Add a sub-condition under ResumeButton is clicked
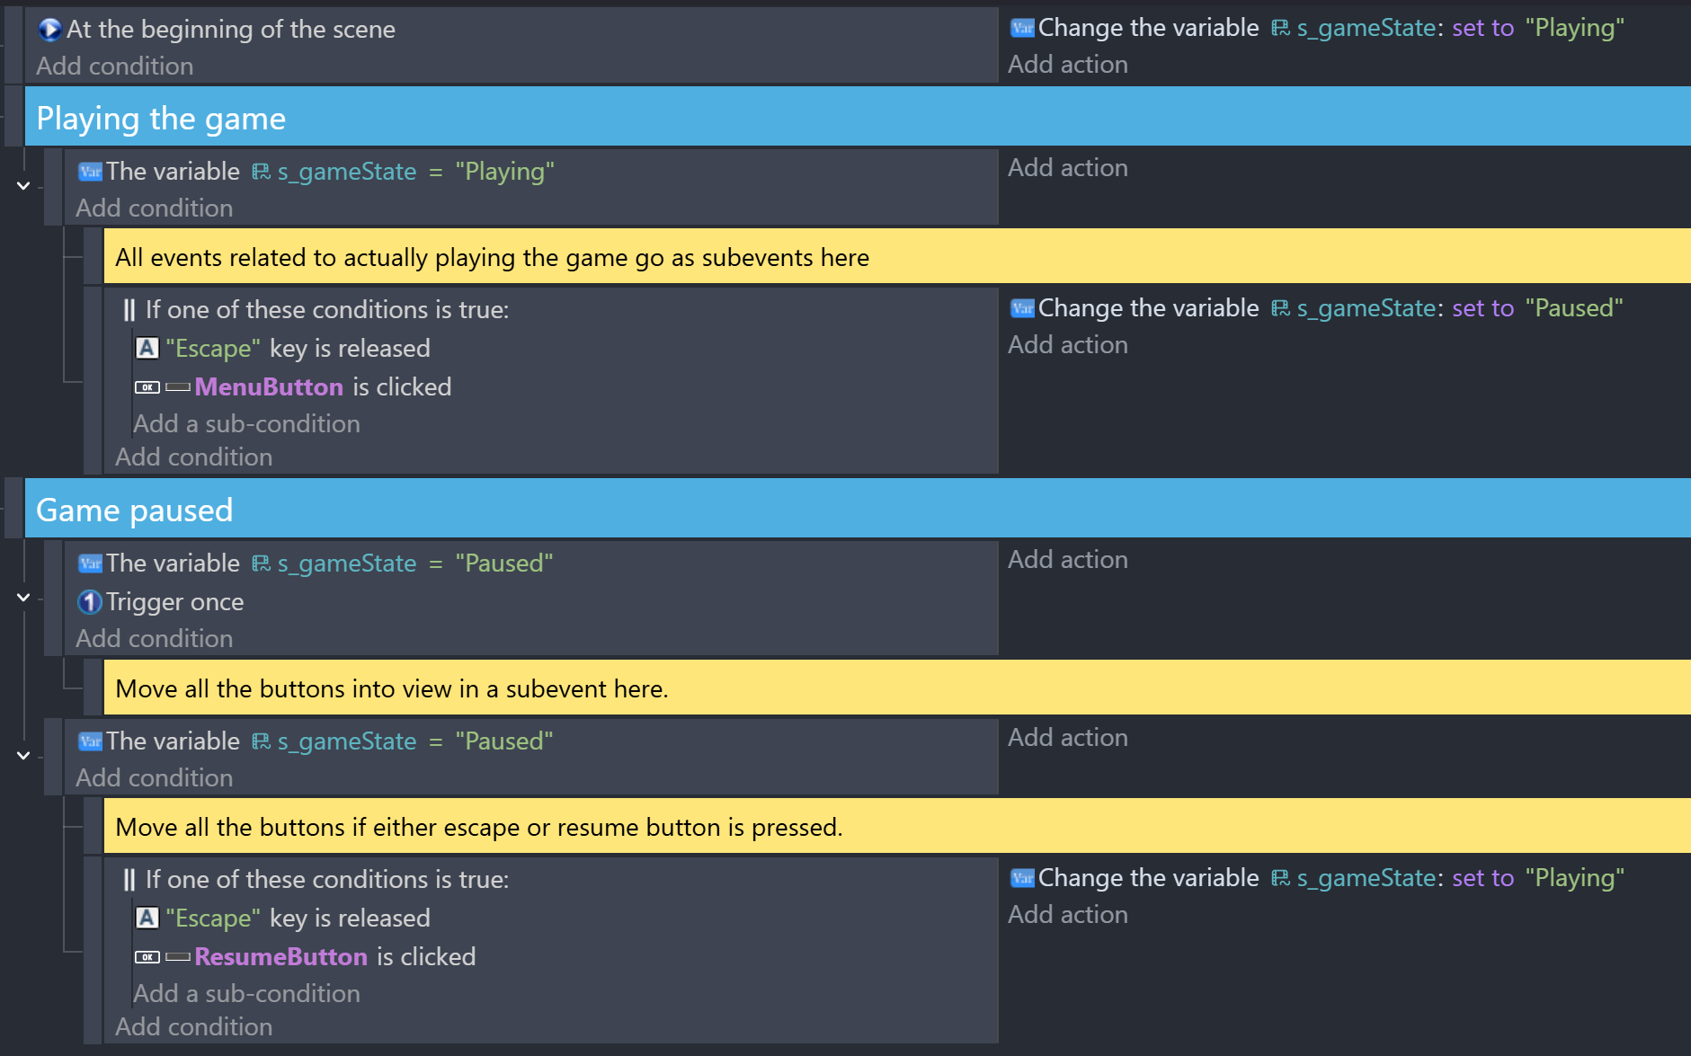The height and width of the screenshot is (1056, 1691). (x=246, y=994)
